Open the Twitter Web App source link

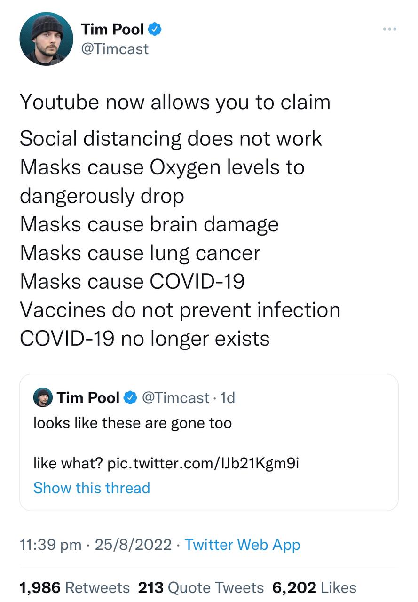click(242, 545)
